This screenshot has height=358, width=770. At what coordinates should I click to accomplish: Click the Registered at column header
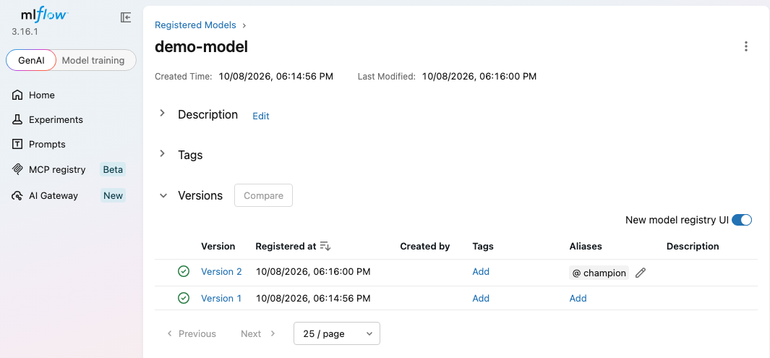tap(286, 246)
